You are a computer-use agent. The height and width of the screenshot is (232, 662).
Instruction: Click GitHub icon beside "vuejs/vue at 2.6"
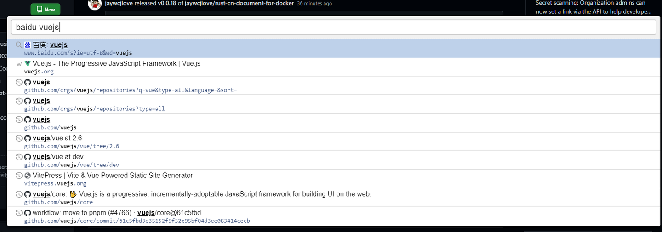click(x=28, y=138)
